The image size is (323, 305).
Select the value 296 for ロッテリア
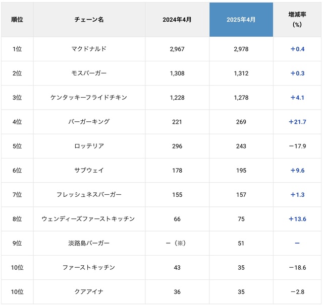[x=177, y=146]
